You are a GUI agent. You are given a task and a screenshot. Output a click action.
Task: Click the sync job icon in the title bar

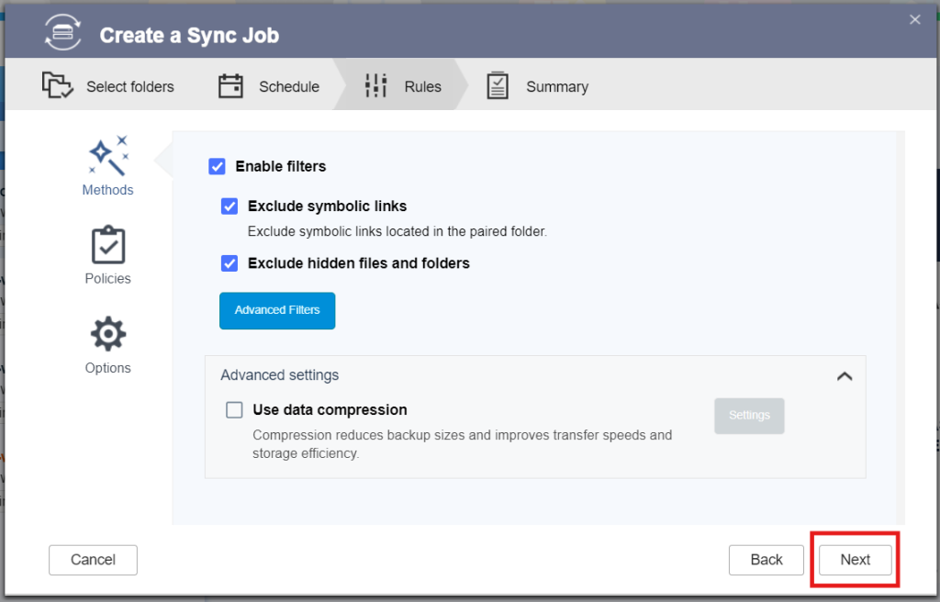coord(62,31)
